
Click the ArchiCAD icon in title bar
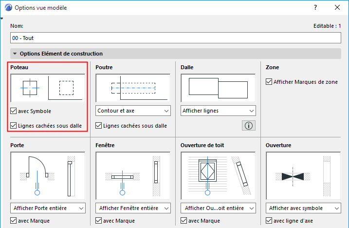(x=8, y=8)
